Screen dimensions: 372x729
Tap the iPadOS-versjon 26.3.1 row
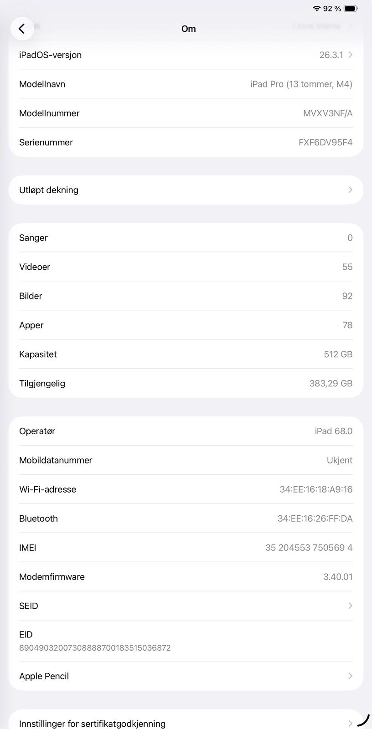tap(182, 55)
